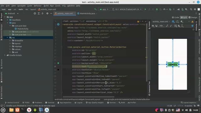Switch editor to Code view
201x113 pixels.
(x=175, y=18)
